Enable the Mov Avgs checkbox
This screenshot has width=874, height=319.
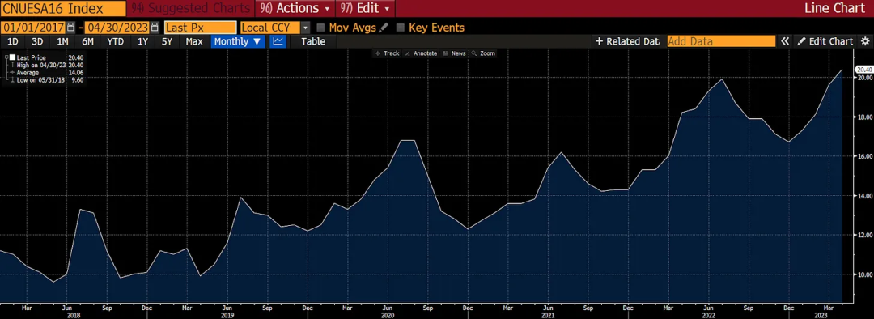pos(321,28)
